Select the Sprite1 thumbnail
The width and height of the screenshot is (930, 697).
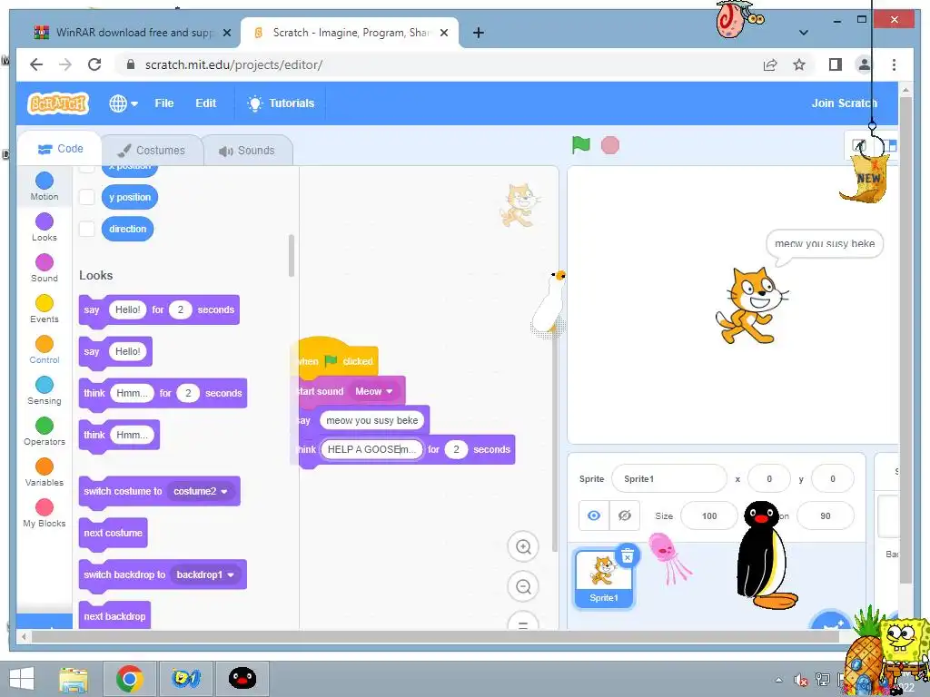point(604,578)
